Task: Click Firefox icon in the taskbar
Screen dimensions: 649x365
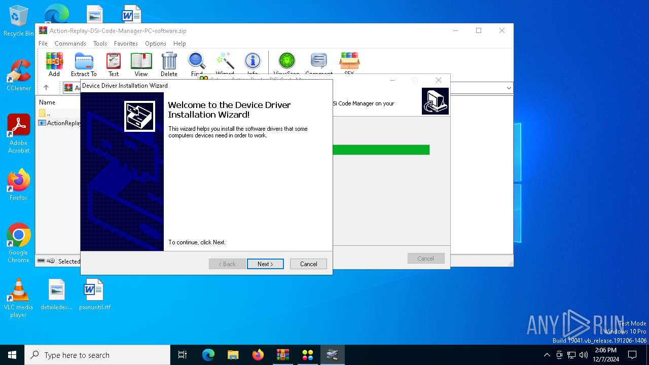Action: (258, 355)
